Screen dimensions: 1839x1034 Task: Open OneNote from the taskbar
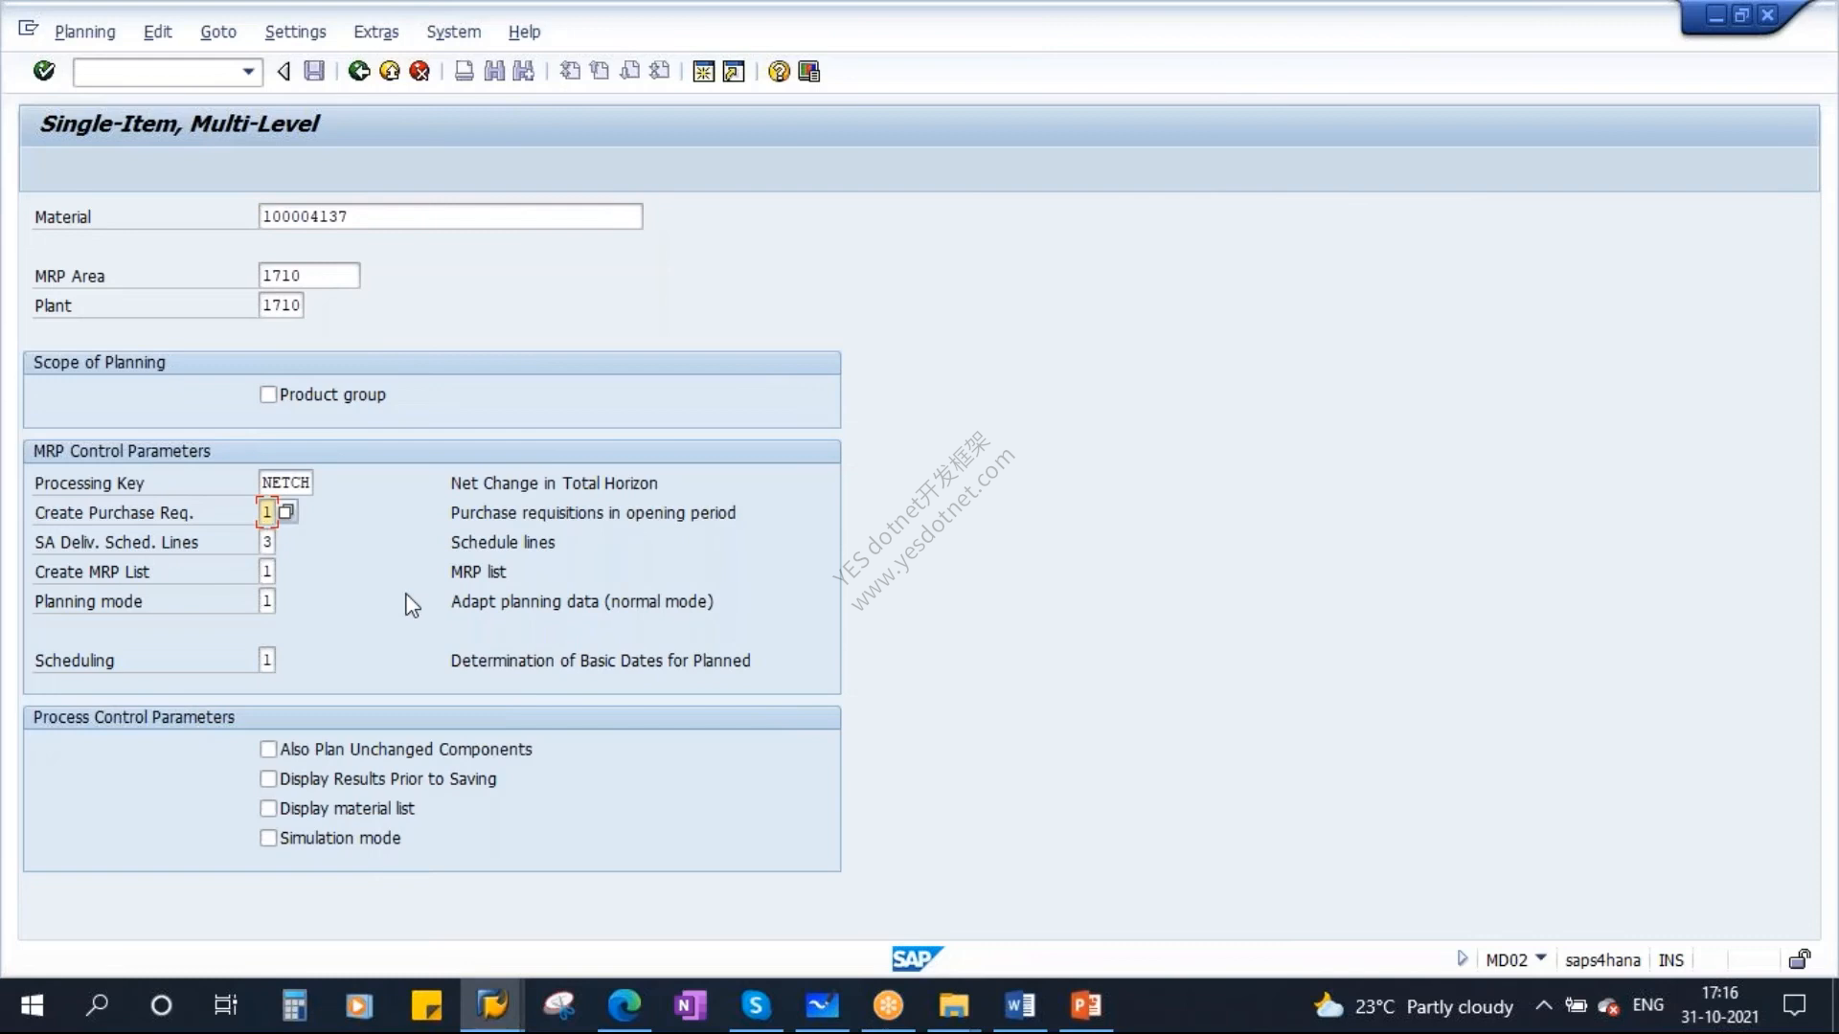tap(690, 1005)
